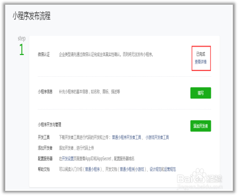Click the 开发工具 row label
This screenshot has height=196, width=238.
tap(44, 137)
